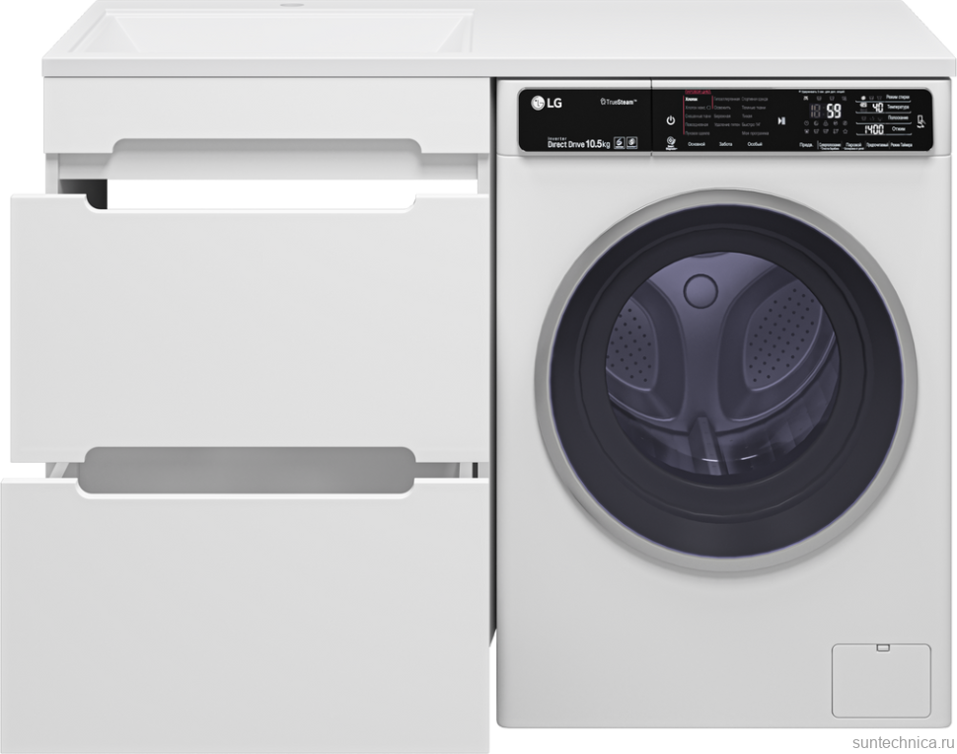This screenshot has height=754, width=957.
Task: Open the drain filter cover panel
Action: 881,680
